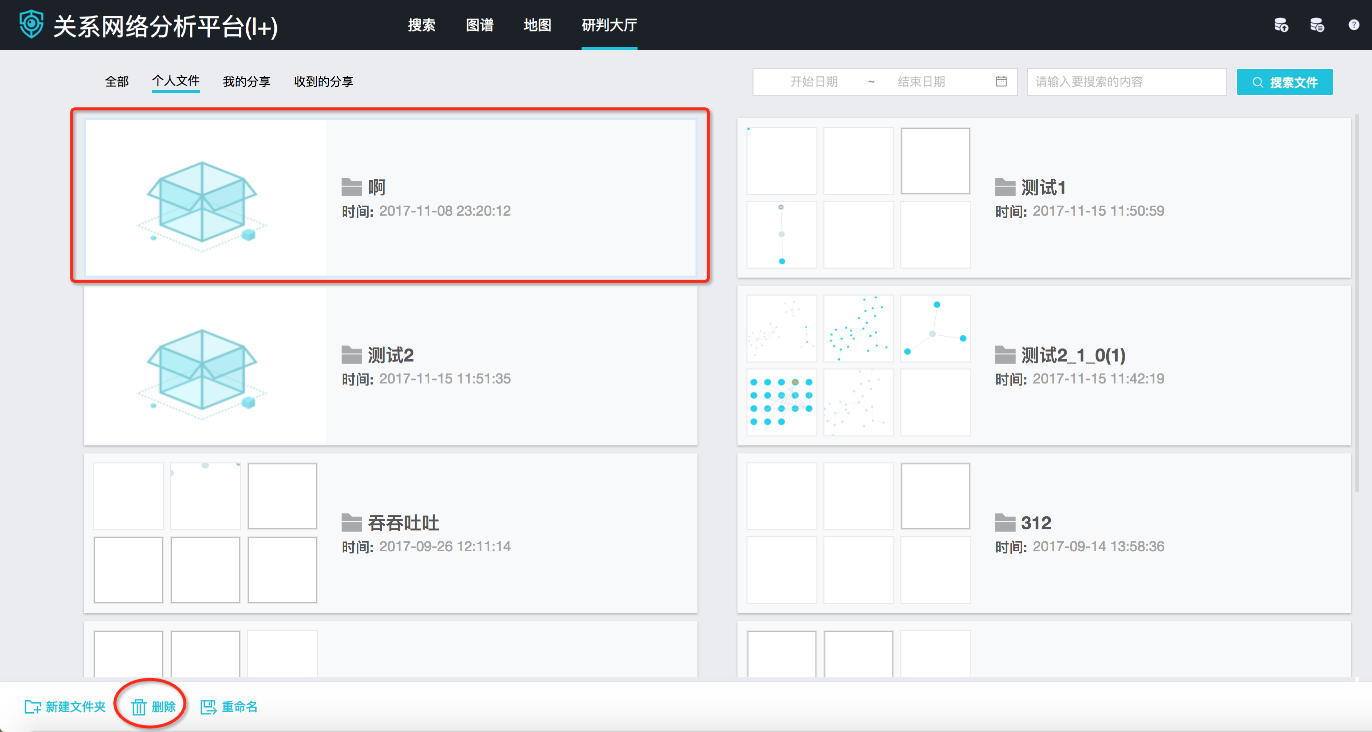Click the trash can delete icon
Viewport: 1372px width, 732px height.
138,707
